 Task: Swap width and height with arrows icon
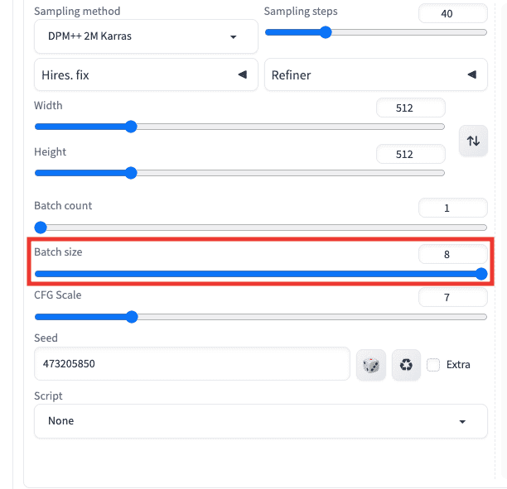point(473,141)
